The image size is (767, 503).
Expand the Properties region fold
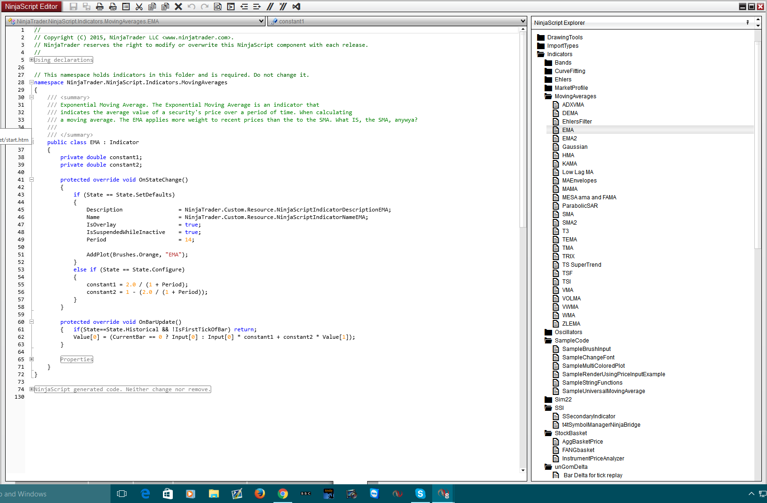(x=31, y=359)
